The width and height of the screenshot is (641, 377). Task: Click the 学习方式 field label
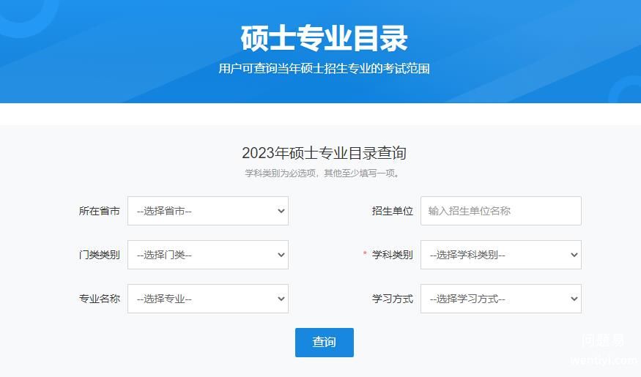pos(393,299)
